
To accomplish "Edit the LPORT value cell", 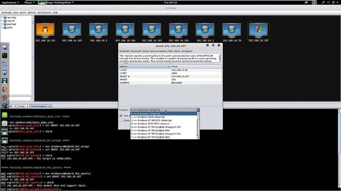I will coord(196,73).
